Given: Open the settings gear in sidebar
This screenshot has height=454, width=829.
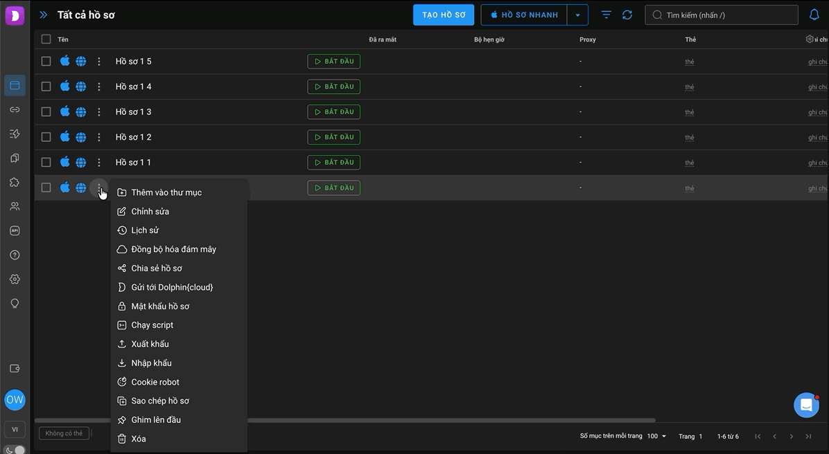Looking at the screenshot, I should click(15, 280).
